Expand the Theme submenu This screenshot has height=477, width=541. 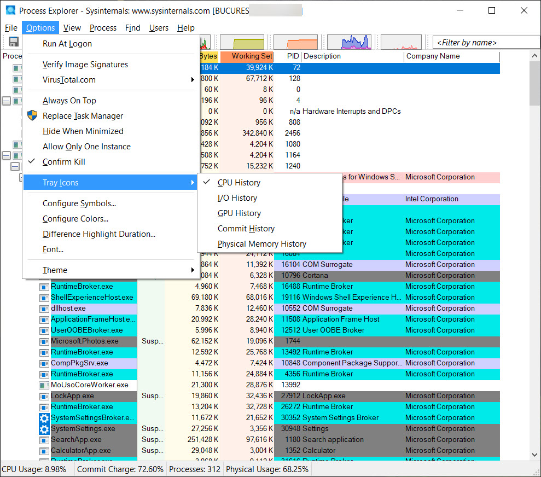coord(110,270)
